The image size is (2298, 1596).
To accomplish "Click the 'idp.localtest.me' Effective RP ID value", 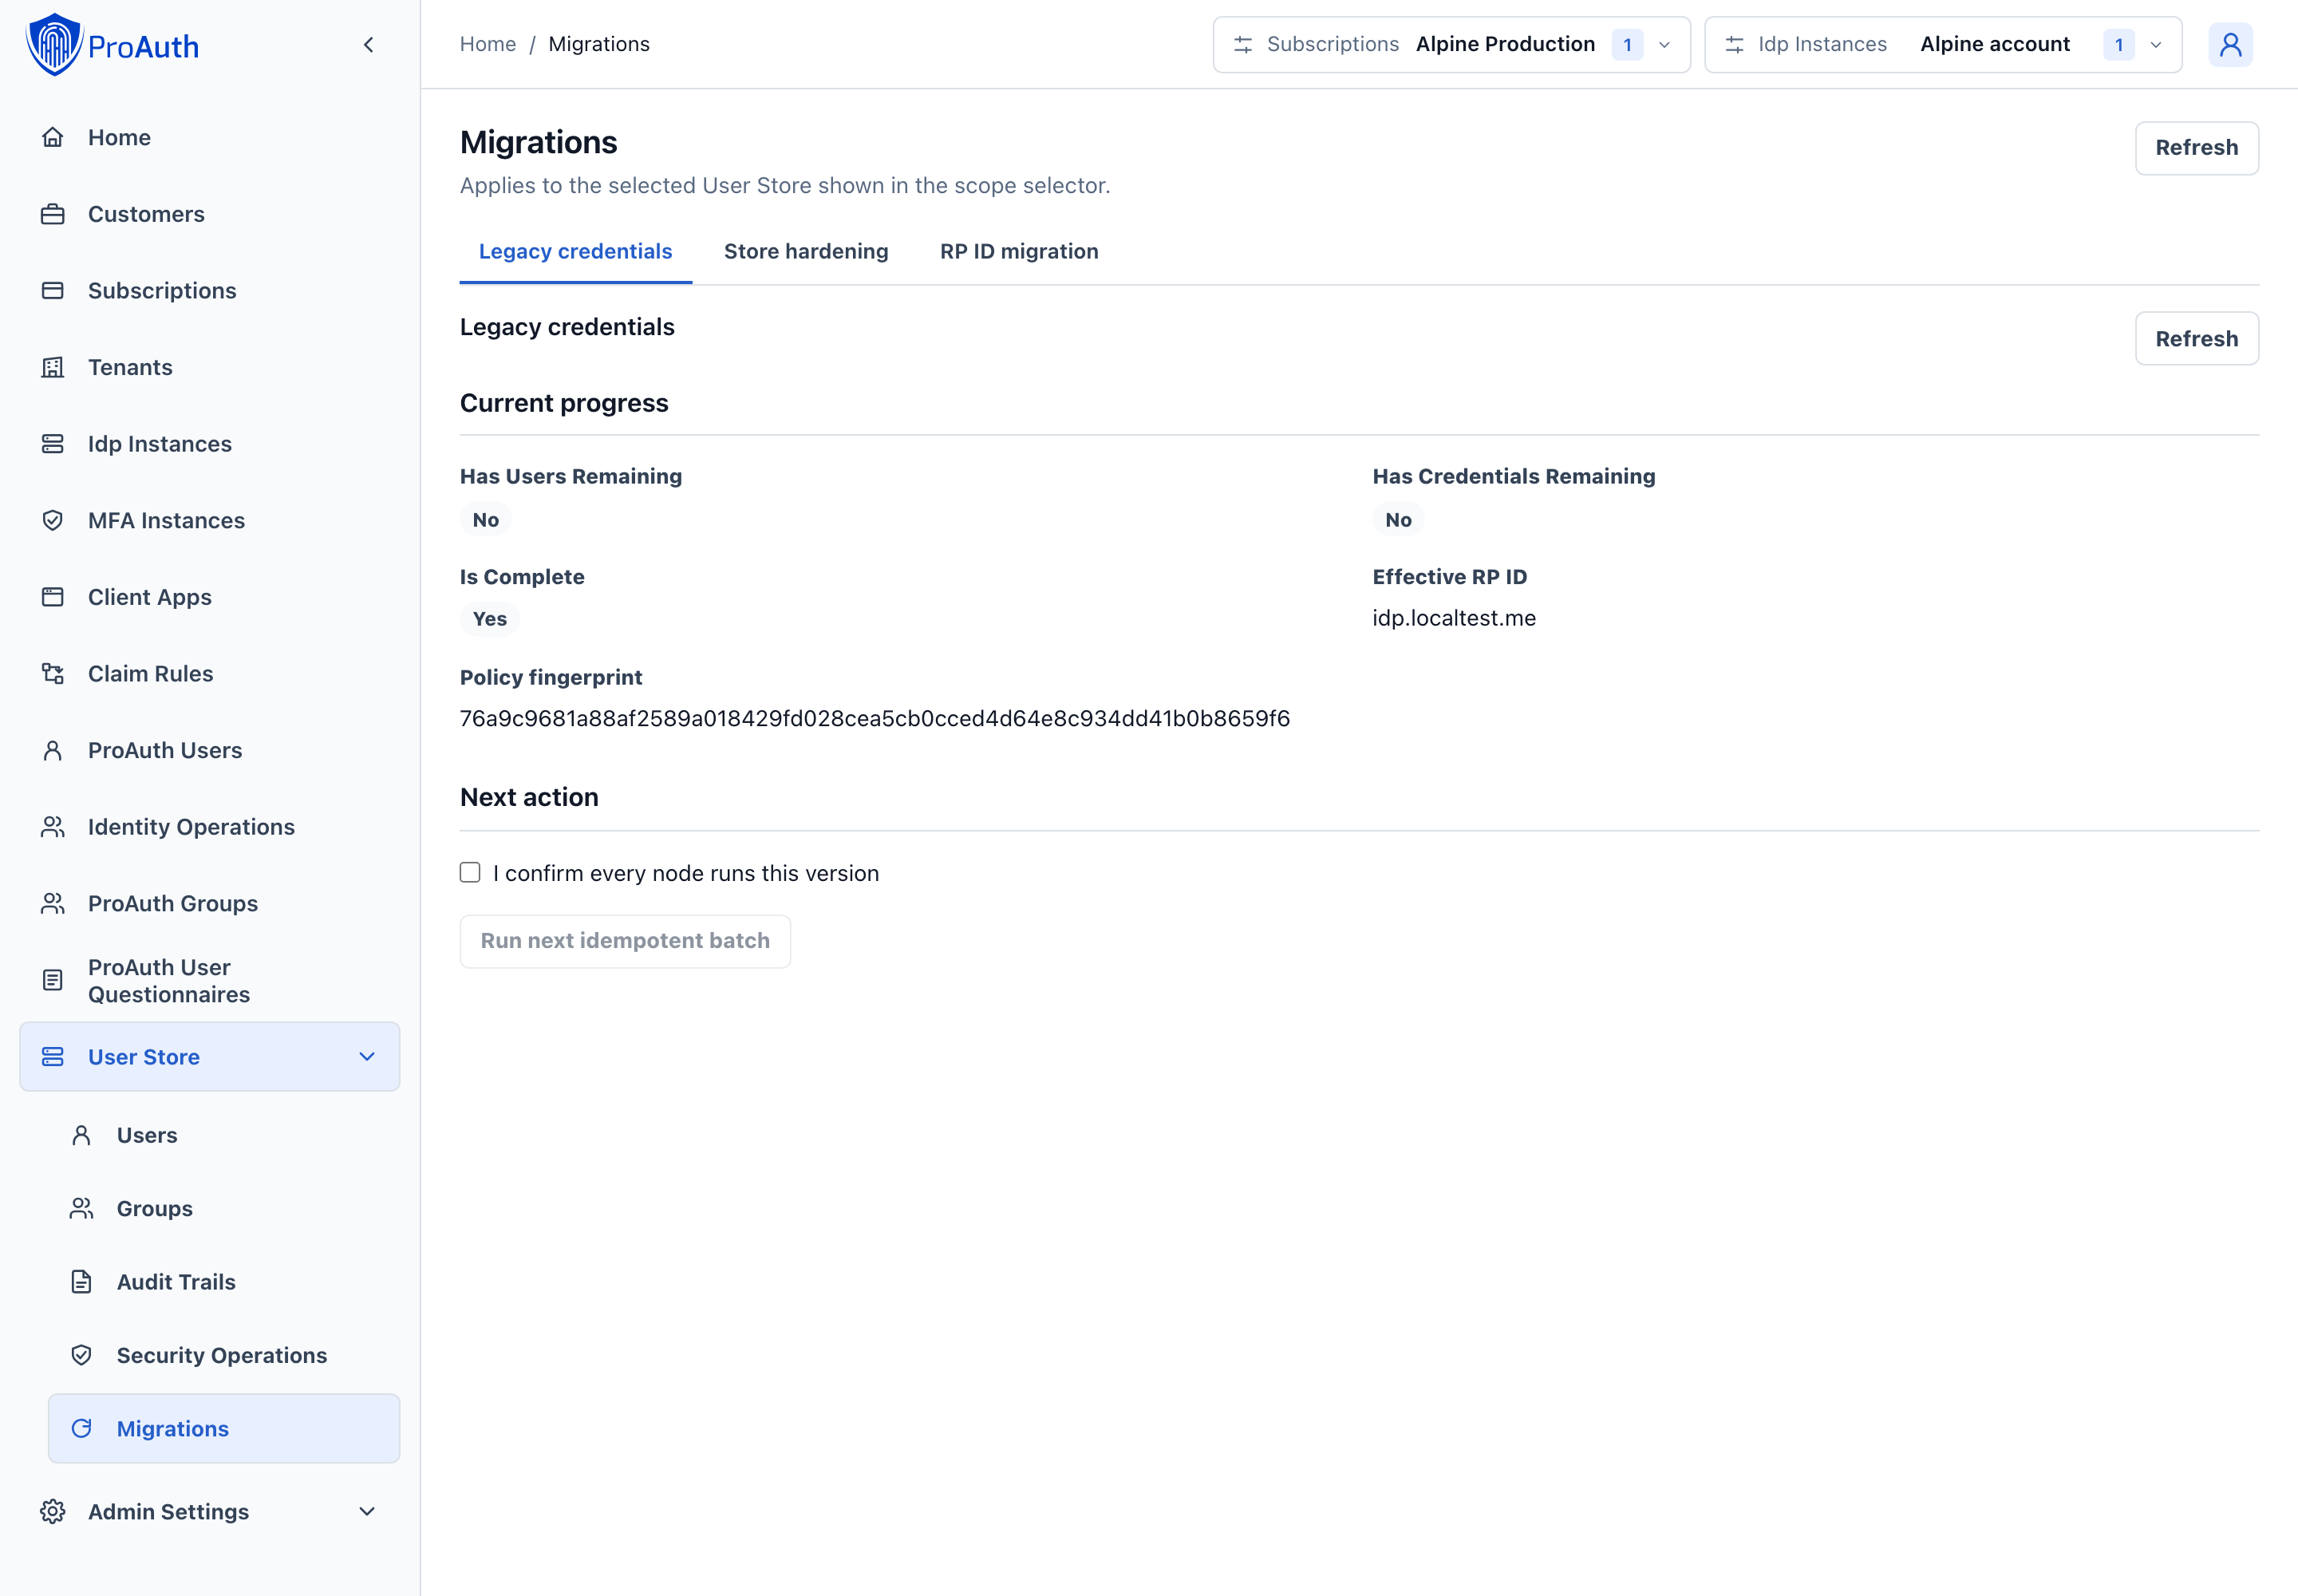I will tap(1454, 618).
